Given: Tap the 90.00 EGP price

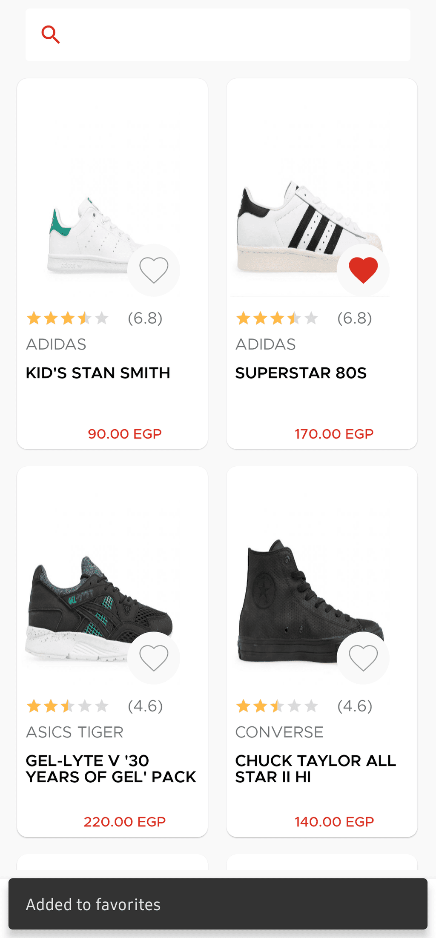Looking at the screenshot, I should pyautogui.click(x=124, y=434).
